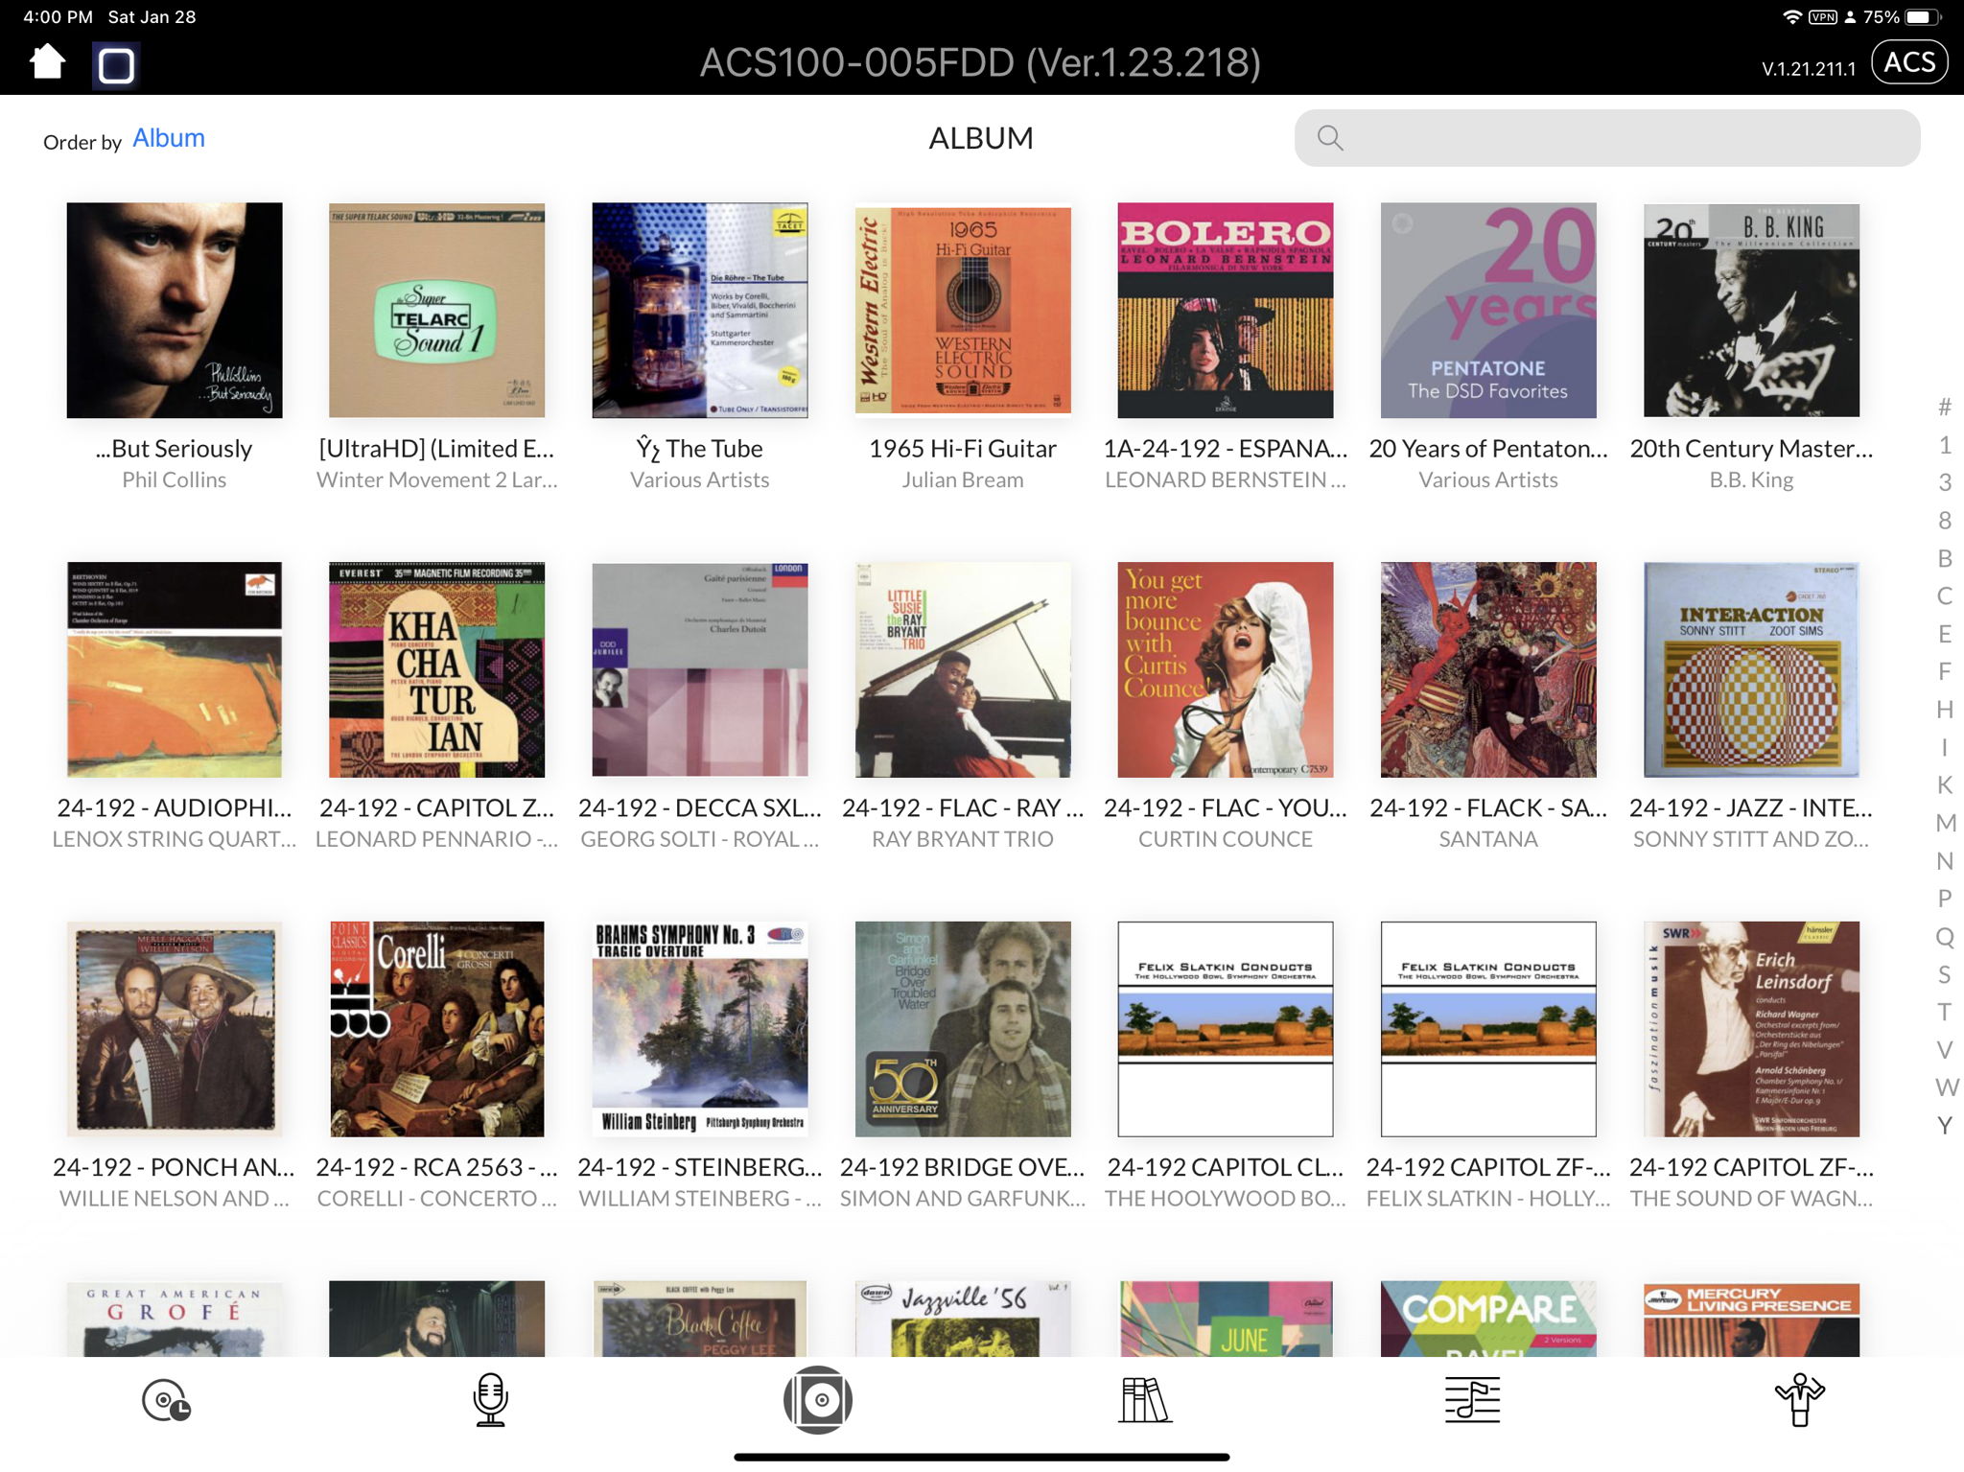
Task: Open Curtis Counce bounce album cover
Action: coord(1226,669)
